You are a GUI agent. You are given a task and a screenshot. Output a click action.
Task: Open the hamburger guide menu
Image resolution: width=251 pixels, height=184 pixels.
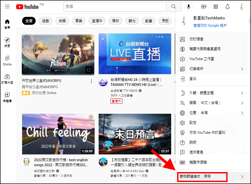point(7,7)
